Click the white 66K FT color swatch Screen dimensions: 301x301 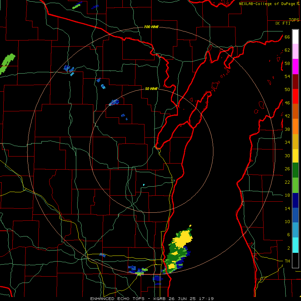[x=295, y=37]
